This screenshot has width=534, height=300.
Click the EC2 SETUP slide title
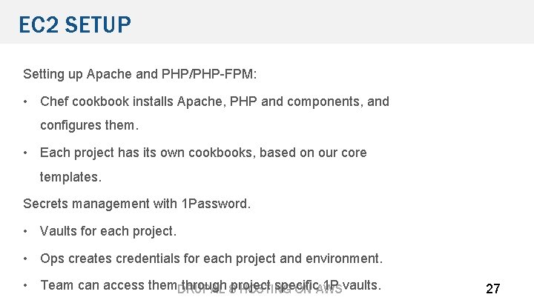click(x=75, y=25)
